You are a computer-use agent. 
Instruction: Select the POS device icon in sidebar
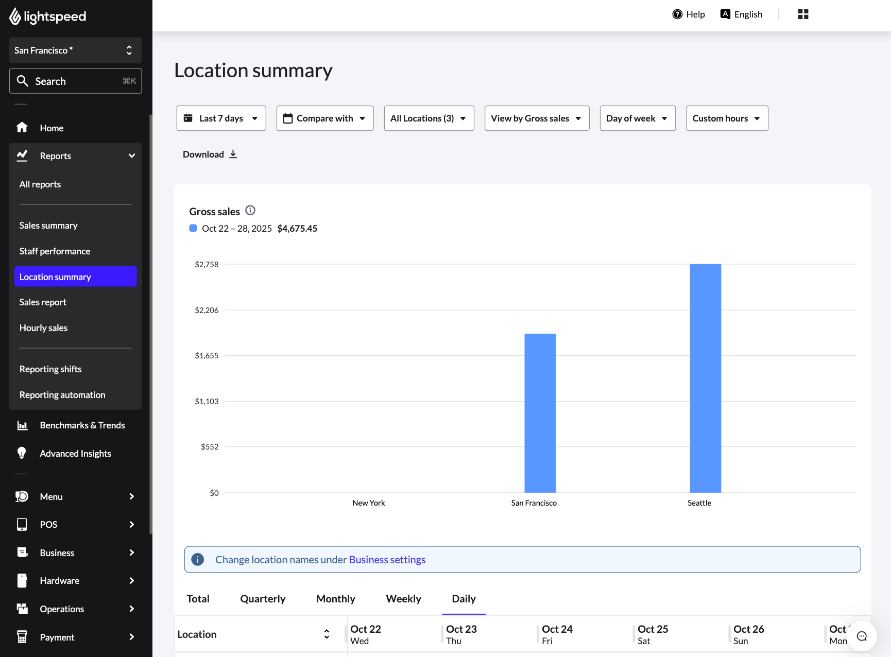click(22, 524)
